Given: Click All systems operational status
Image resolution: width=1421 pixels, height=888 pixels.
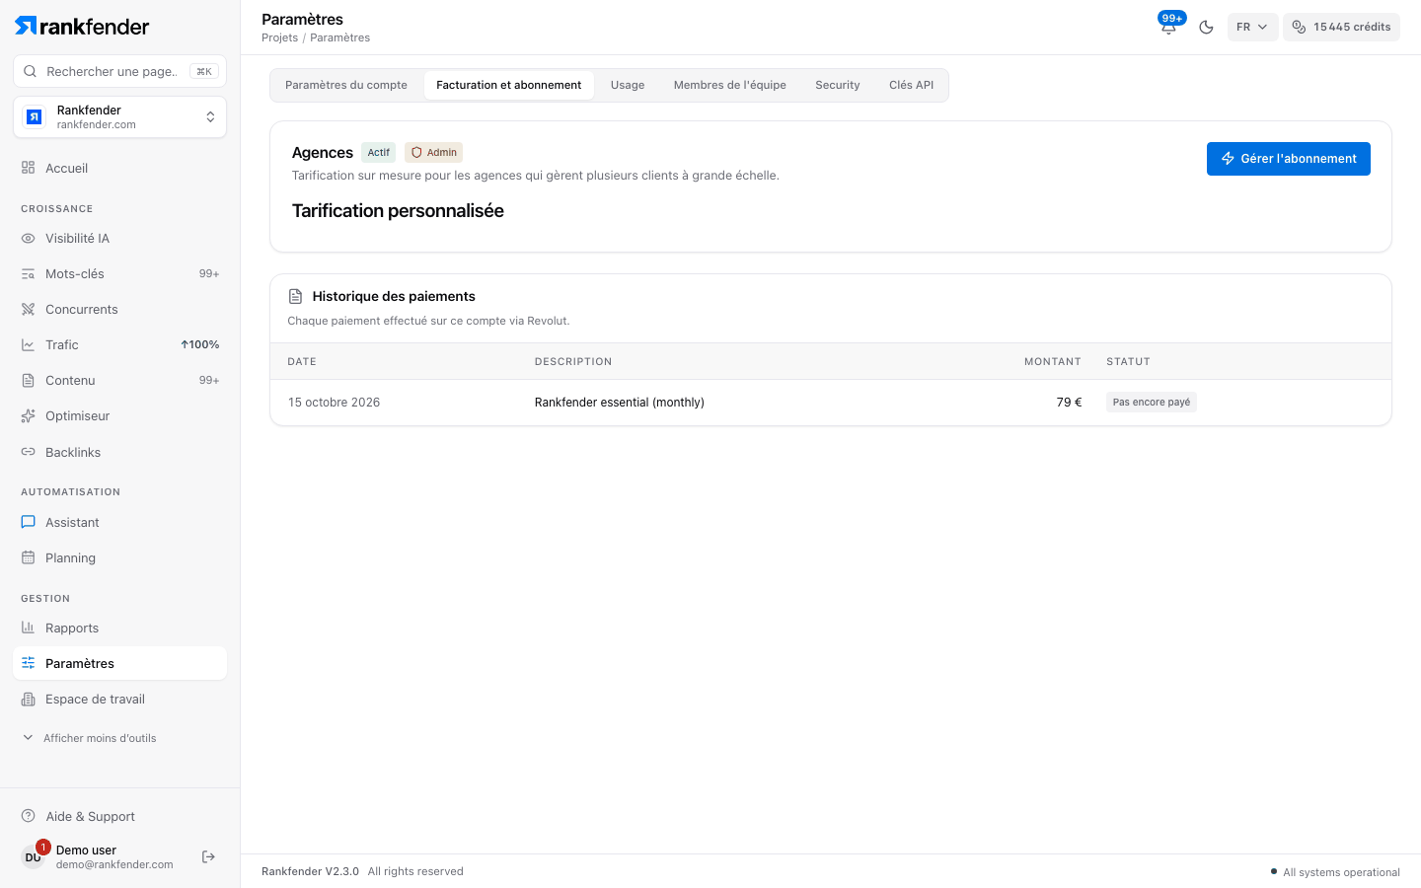Looking at the screenshot, I should click(x=1335, y=872).
